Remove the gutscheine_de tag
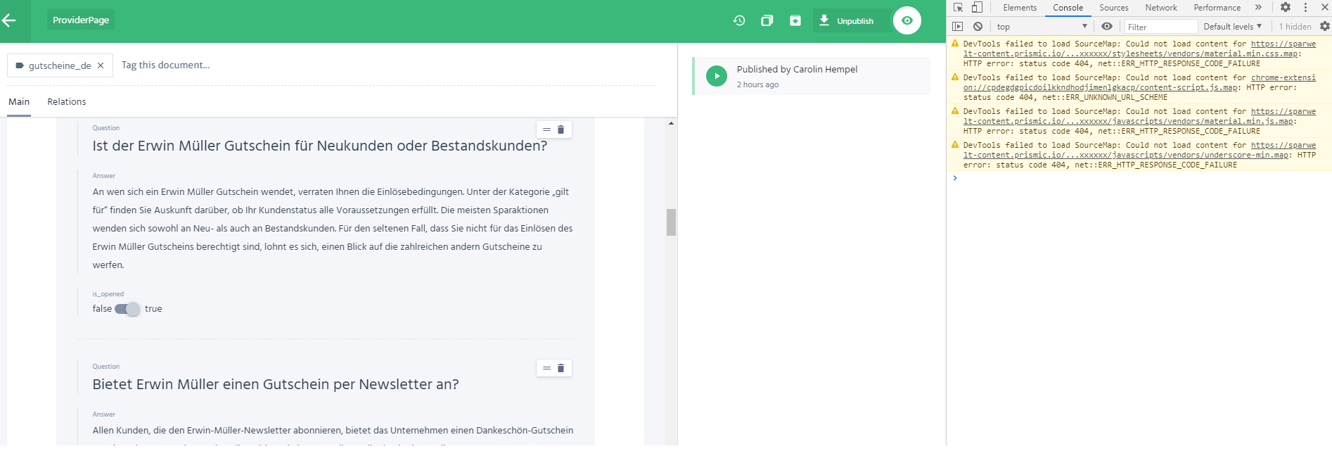 tap(101, 65)
